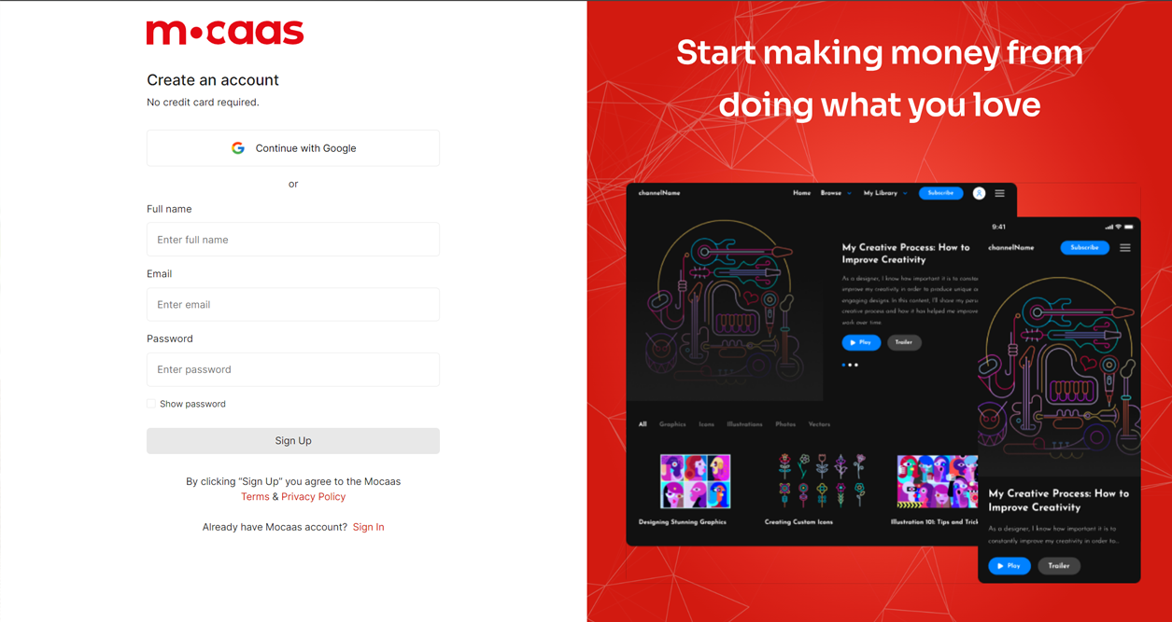This screenshot has width=1172, height=622.
Task: Select the Illustrations tab in mockup
Action: [744, 424]
